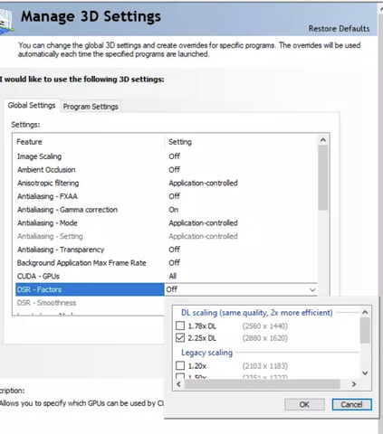Click Off value for Ambient Occlusion
This screenshot has height=434, width=383.
(174, 170)
